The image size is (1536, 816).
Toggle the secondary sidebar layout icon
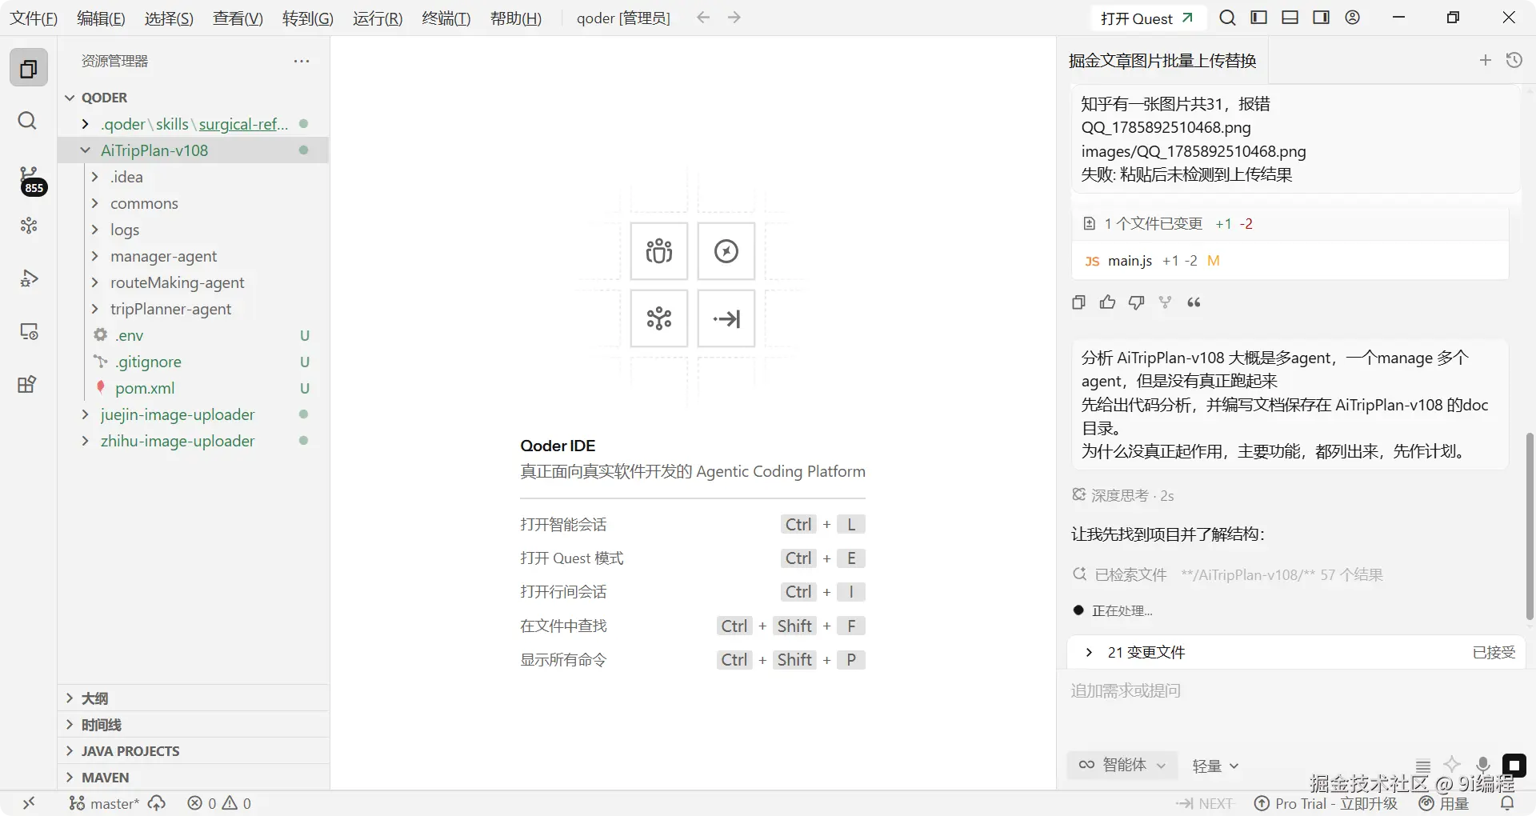pos(1321,18)
